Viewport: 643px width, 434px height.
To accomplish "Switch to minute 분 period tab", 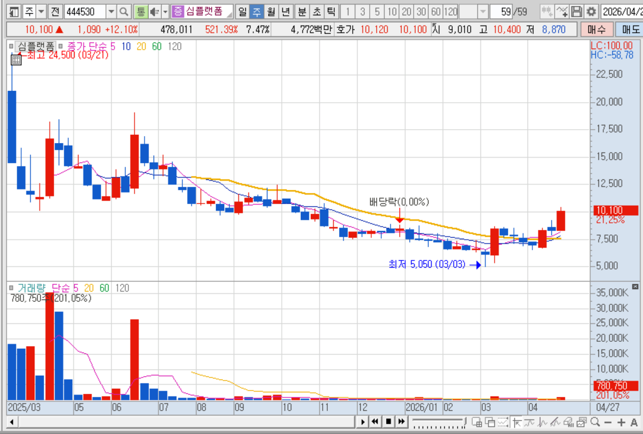I will (302, 12).
